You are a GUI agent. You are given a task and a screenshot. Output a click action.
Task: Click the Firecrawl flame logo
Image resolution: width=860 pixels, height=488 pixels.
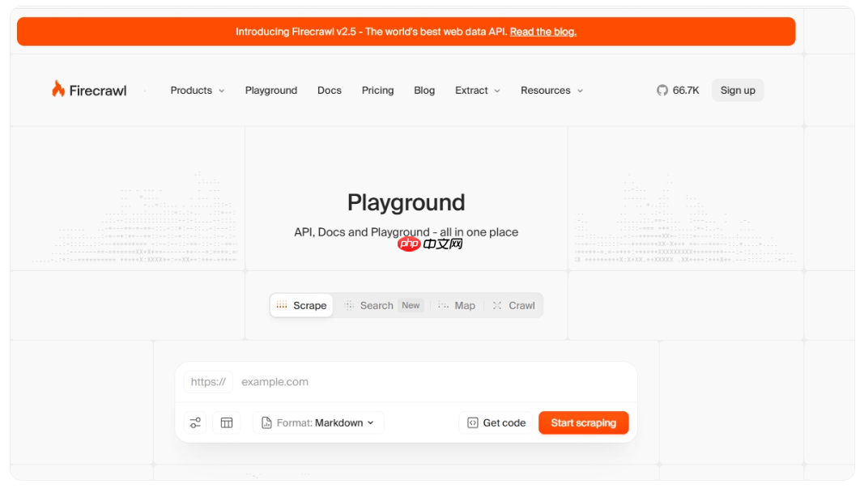57,89
